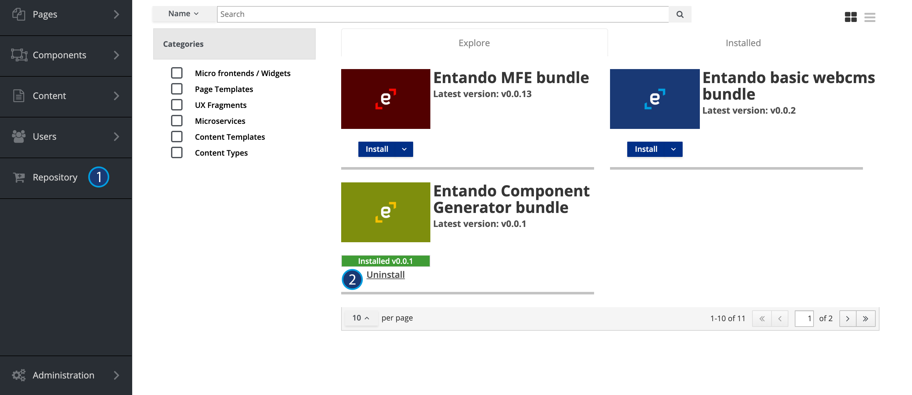Switch to grid view icon
This screenshot has height=395, width=912.
851,17
